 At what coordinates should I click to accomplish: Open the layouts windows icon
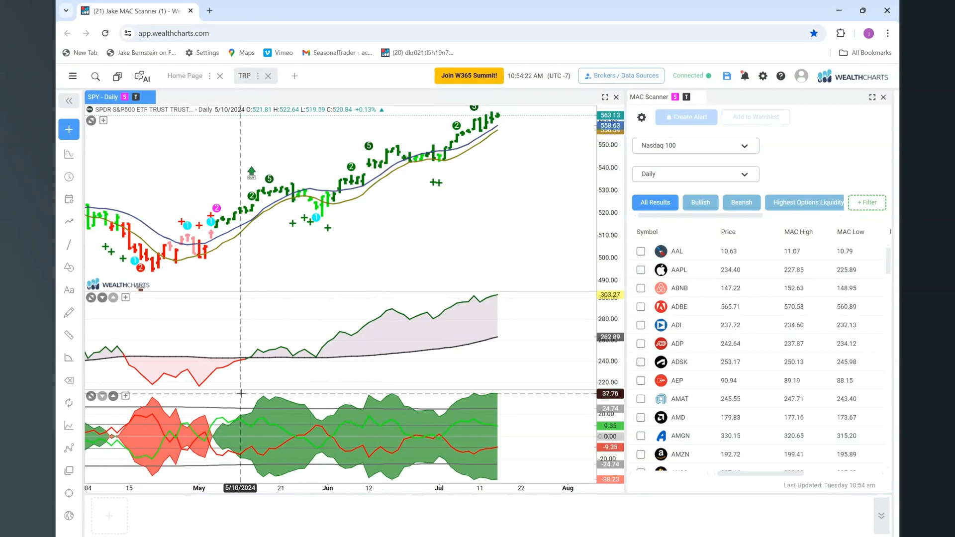pos(117,76)
